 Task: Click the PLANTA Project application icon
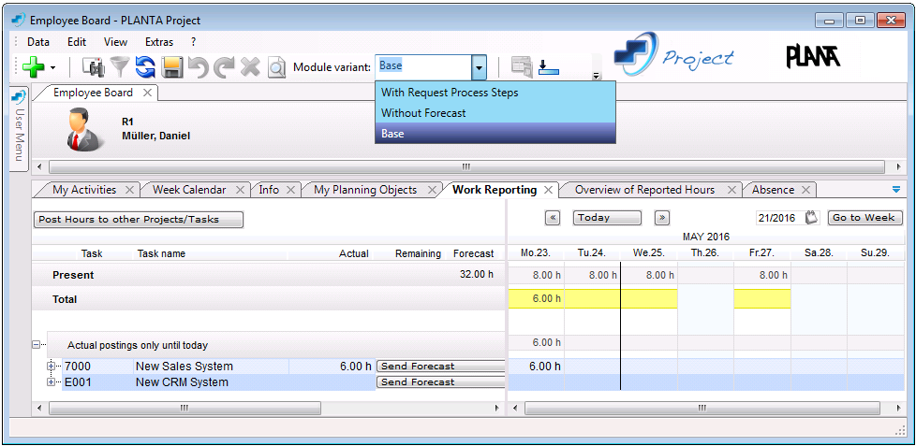[x=20, y=21]
